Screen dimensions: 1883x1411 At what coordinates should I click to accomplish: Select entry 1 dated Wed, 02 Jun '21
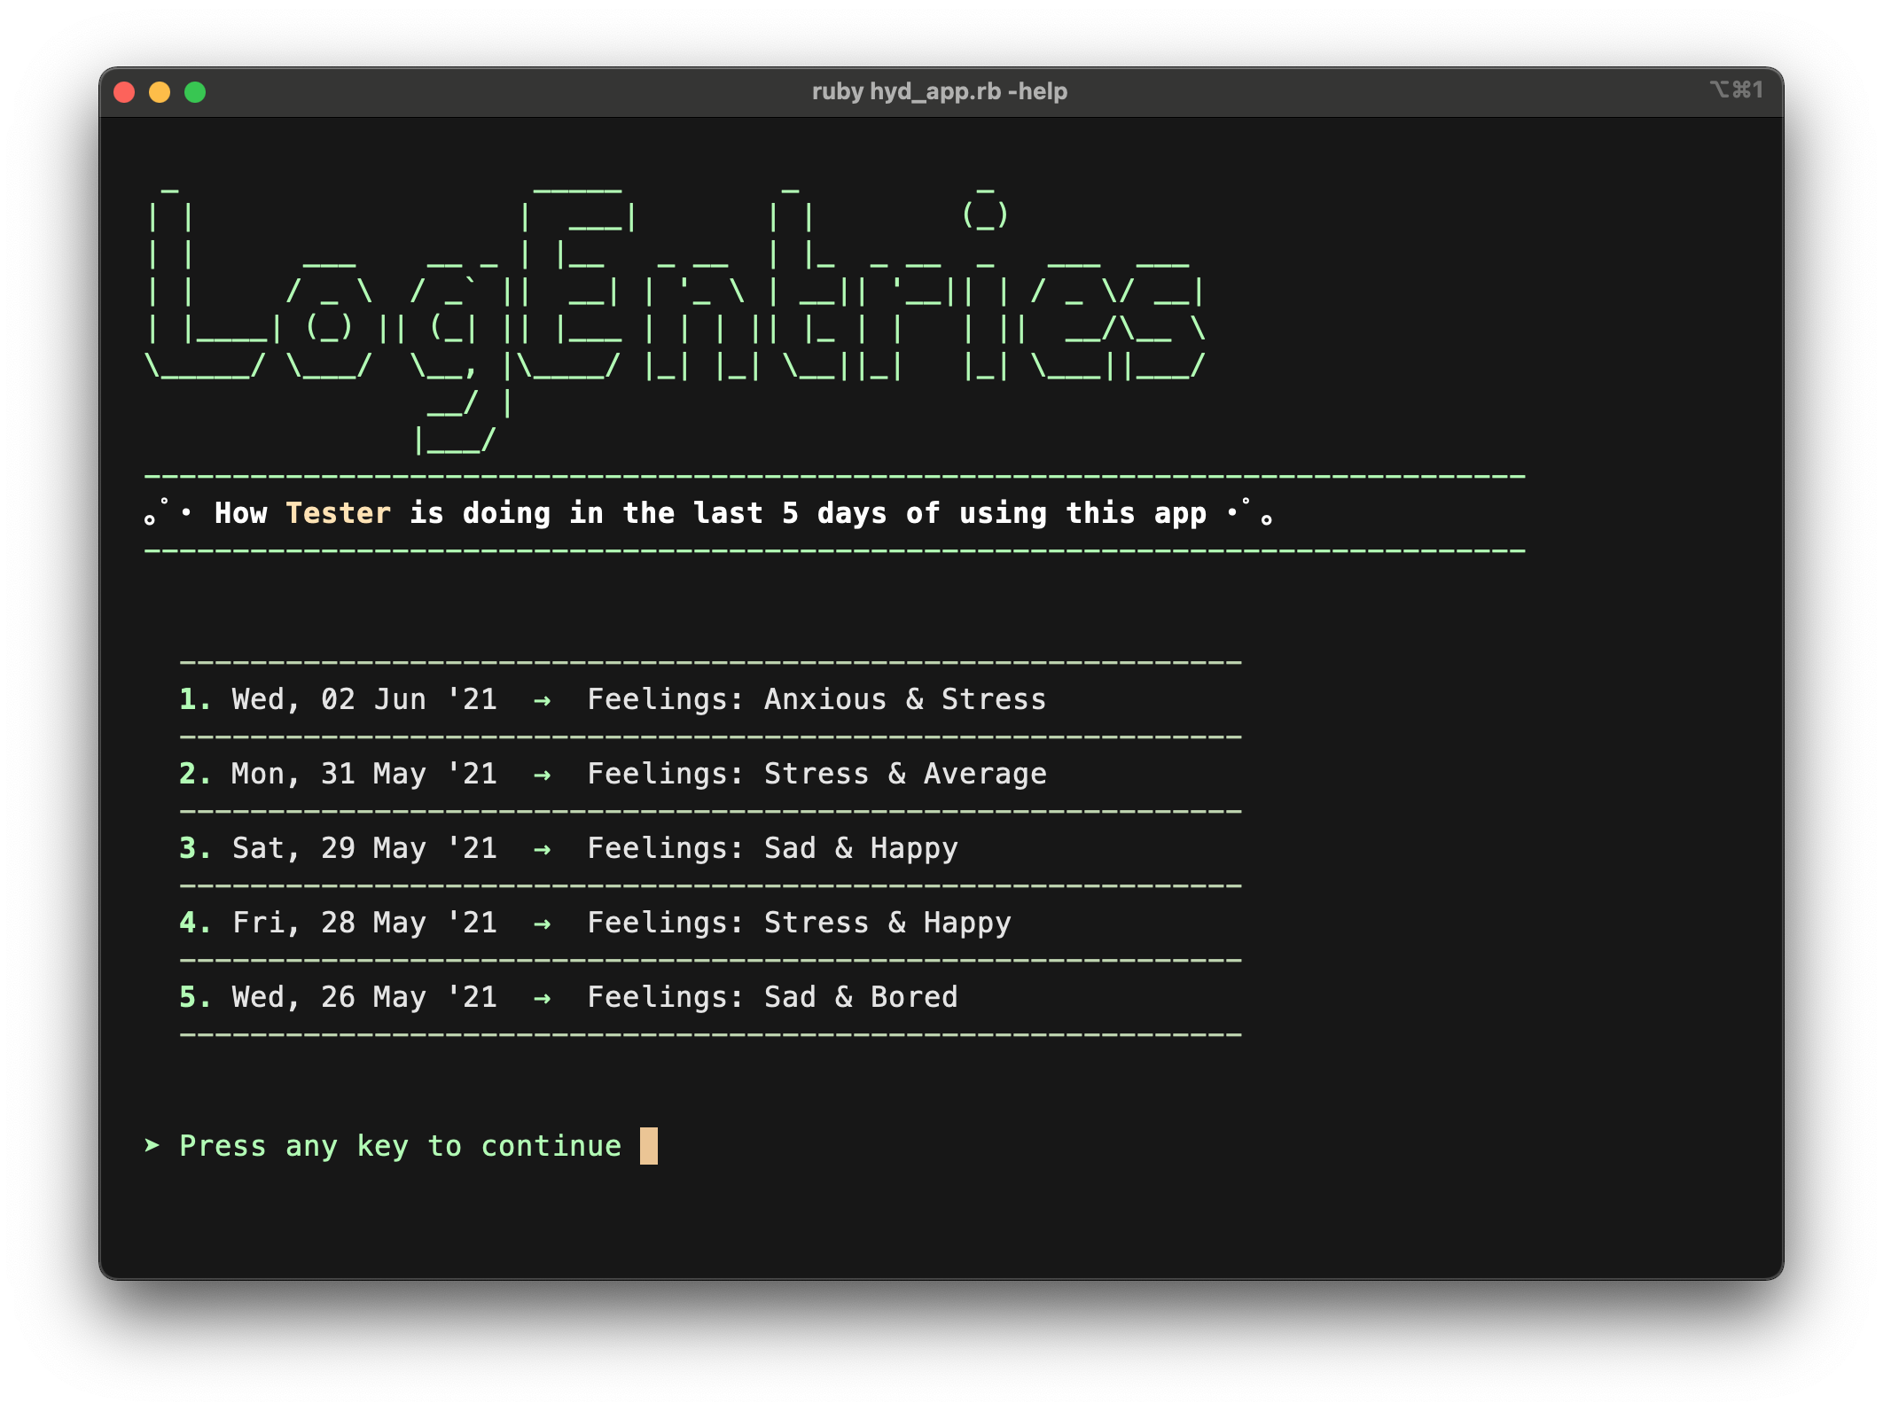[363, 699]
